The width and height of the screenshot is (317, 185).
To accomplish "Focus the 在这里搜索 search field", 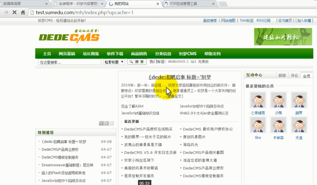I will pos(70,62).
